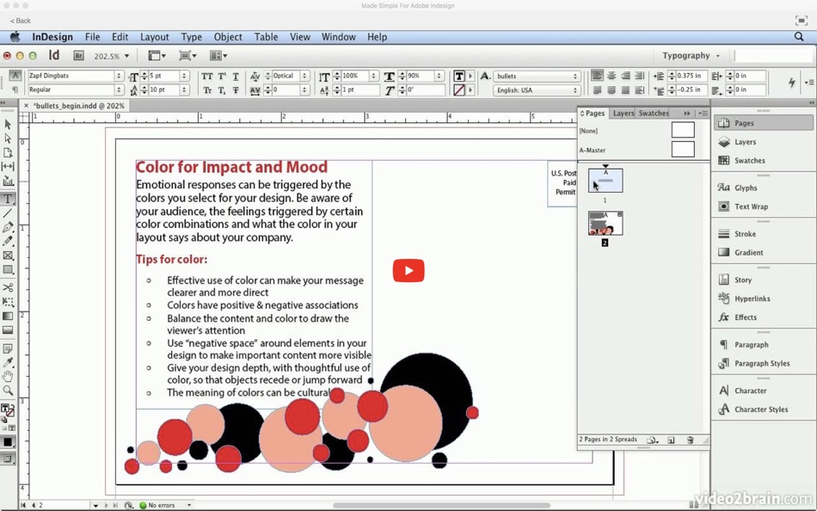Open the English: USA language dropdown

[575, 90]
